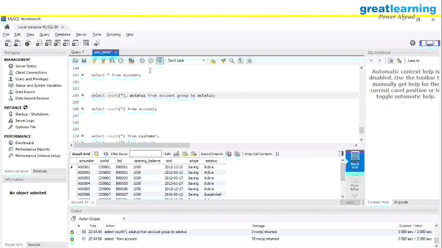Open script file folder icon in editor

[75, 61]
